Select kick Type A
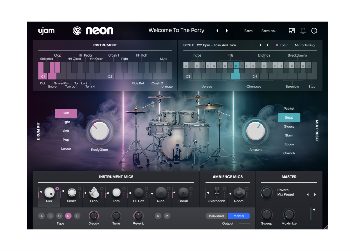The height and width of the screenshot is (251, 355). pyautogui.click(x=42, y=216)
